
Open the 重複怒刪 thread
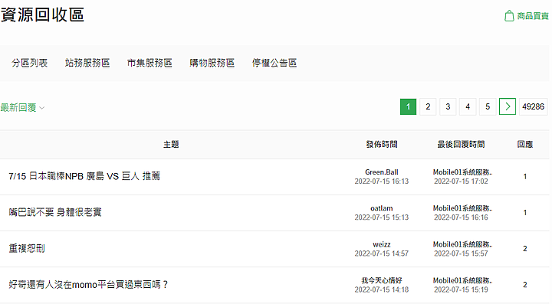[x=27, y=248]
